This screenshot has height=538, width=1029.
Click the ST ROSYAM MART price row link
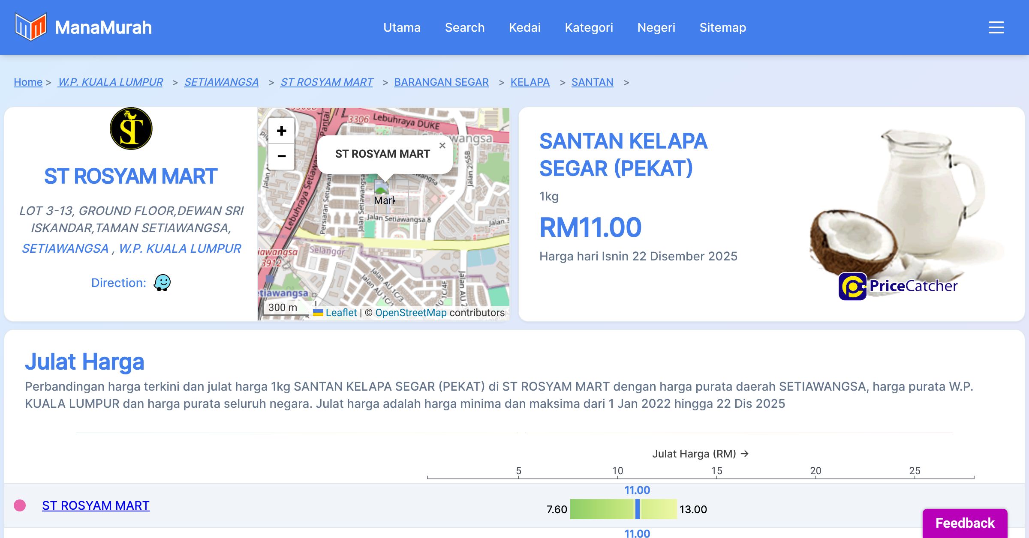(x=96, y=505)
